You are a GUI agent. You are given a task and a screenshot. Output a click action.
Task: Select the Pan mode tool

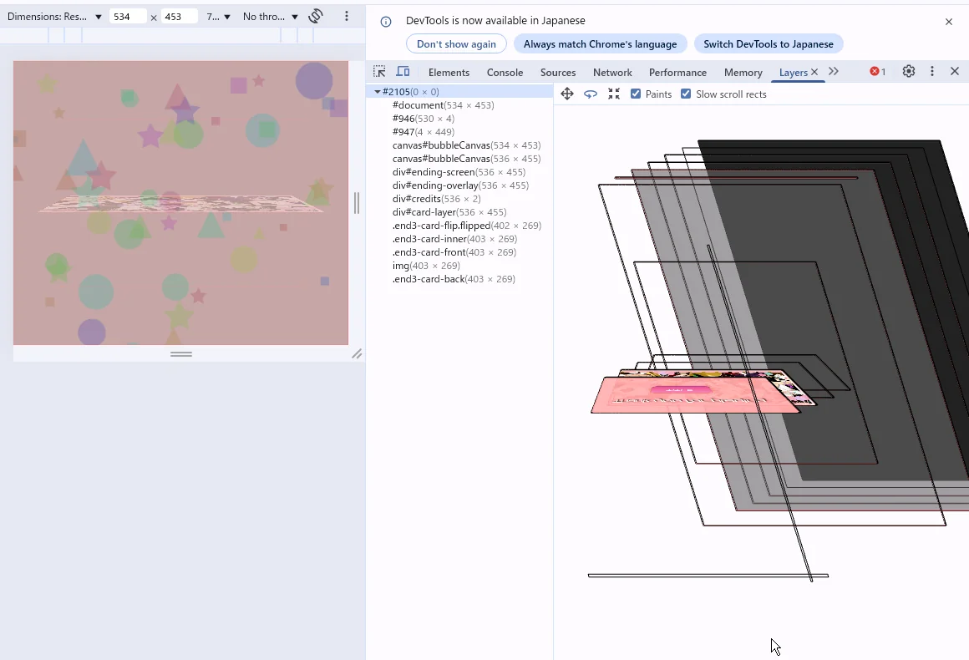coord(567,94)
